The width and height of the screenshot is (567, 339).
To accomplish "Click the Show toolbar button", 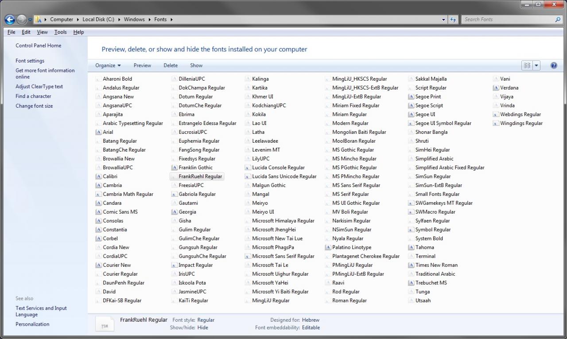I will tap(196, 65).
